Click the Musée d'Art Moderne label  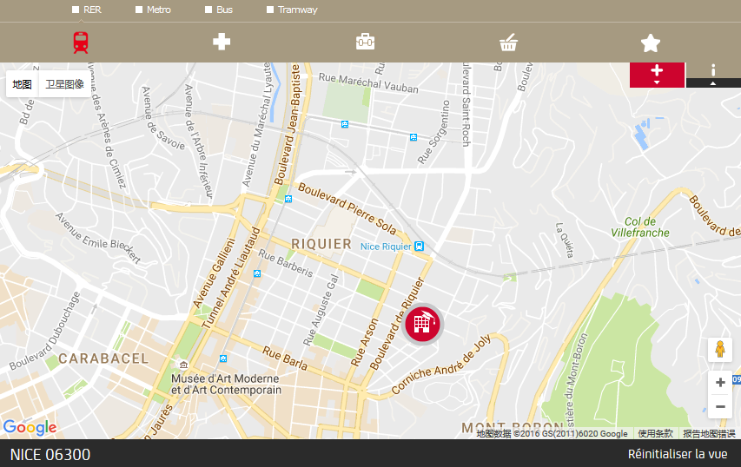226,385
